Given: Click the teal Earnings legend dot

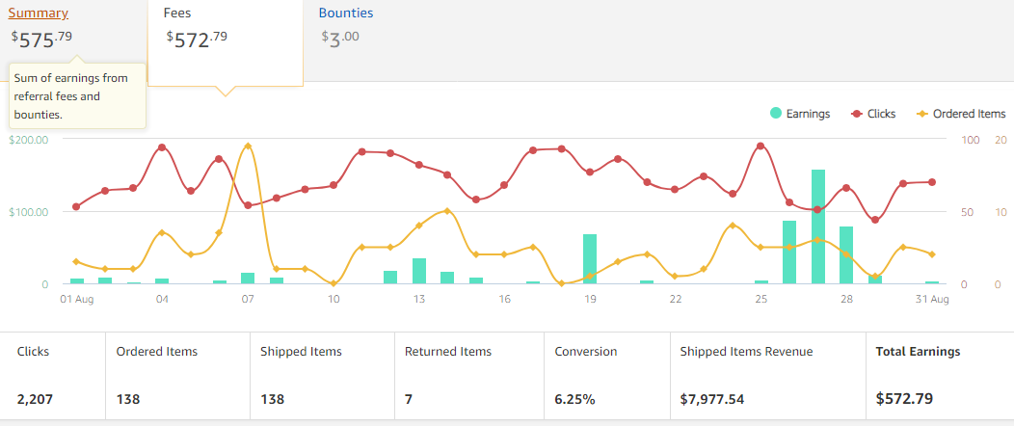Looking at the screenshot, I should 776,114.
